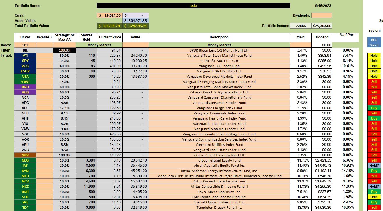Click the Portfolio Income 7.80% cell
383x211 pixels.
tap(301, 26)
